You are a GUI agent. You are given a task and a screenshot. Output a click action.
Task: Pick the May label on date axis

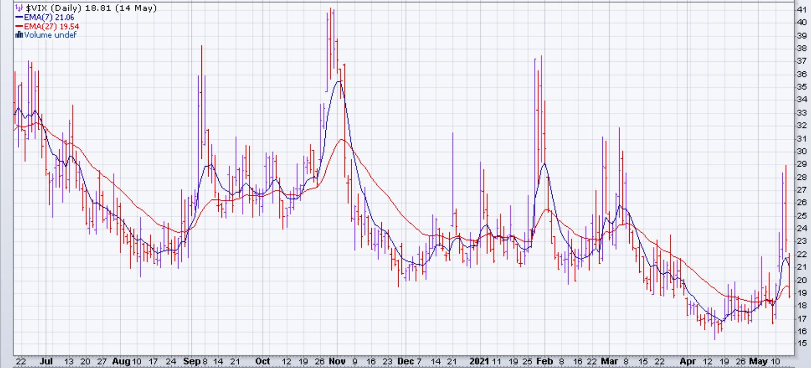[758, 361]
